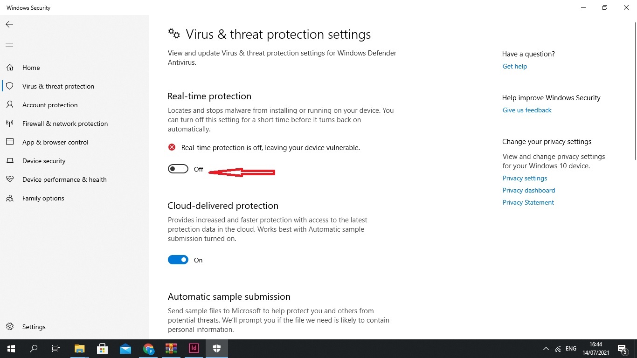The height and width of the screenshot is (358, 637).
Task: Show hidden icons in system tray
Action: [x=546, y=349]
